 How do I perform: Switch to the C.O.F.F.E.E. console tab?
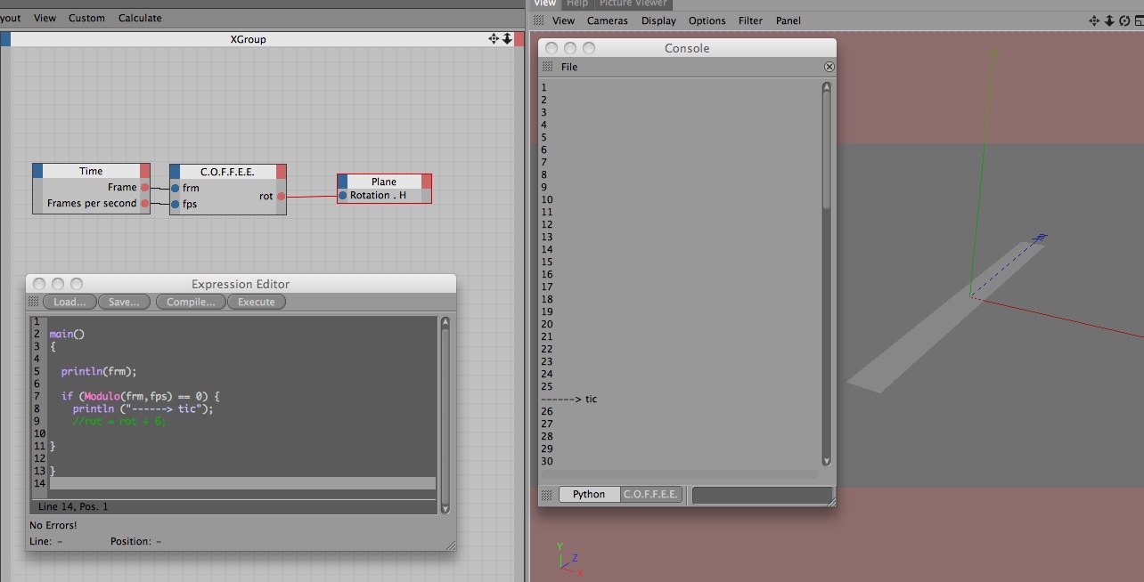[x=651, y=494]
